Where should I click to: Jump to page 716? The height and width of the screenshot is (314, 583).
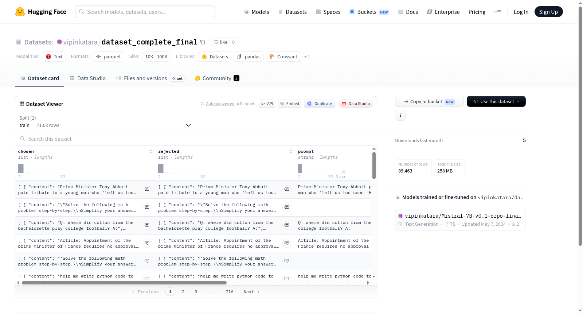click(x=230, y=292)
